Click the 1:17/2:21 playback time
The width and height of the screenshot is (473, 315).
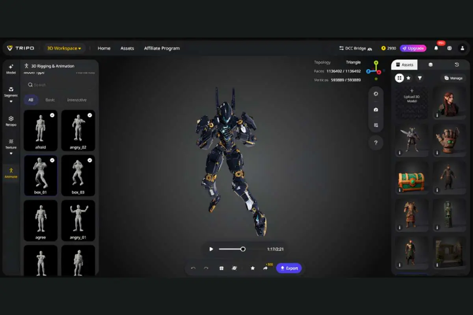275,249
